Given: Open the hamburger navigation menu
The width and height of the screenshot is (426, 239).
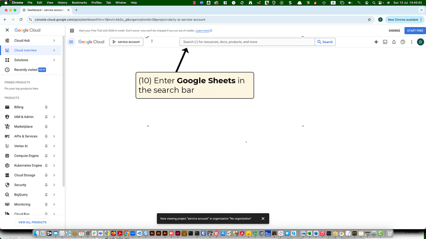Looking at the screenshot, I should (71, 42).
